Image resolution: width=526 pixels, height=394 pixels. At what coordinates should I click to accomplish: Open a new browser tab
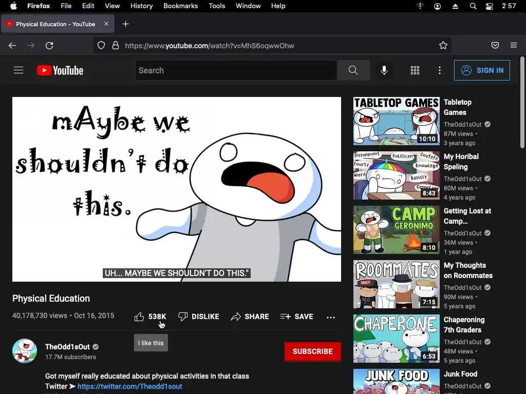125,24
